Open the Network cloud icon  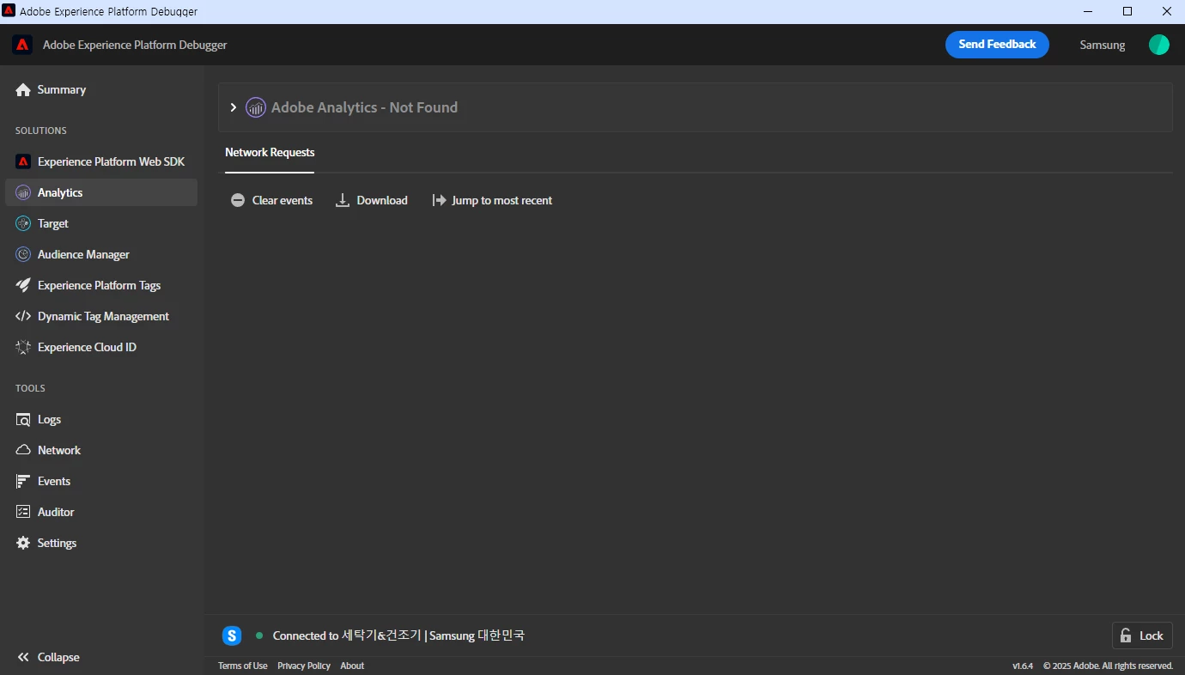23,450
